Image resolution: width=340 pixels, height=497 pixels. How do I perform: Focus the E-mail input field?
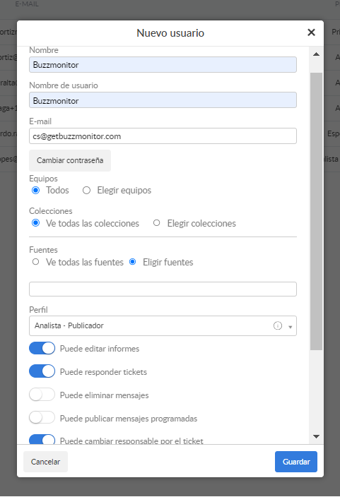coord(163,136)
